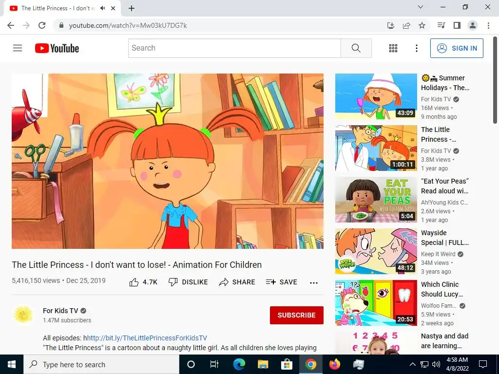Image resolution: width=499 pixels, height=374 pixels.
Task: Go to YouTube home via logo
Action: tap(57, 48)
